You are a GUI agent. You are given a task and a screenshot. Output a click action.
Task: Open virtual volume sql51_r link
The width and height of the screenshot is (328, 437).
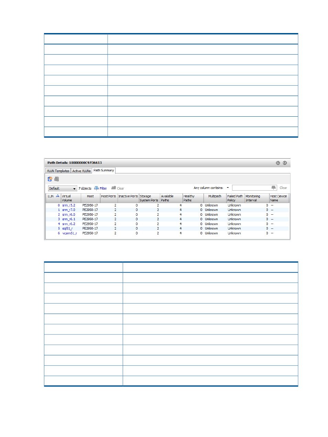(x=67, y=228)
